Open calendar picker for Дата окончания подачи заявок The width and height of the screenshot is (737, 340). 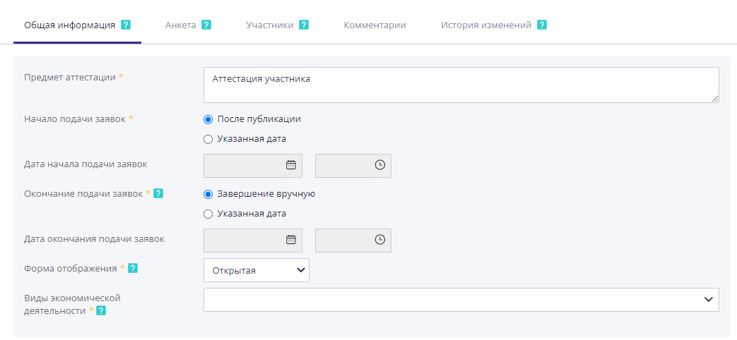click(290, 240)
